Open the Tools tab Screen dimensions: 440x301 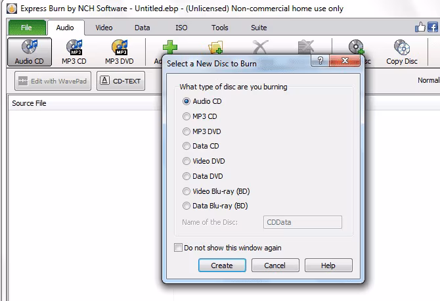click(220, 28)
